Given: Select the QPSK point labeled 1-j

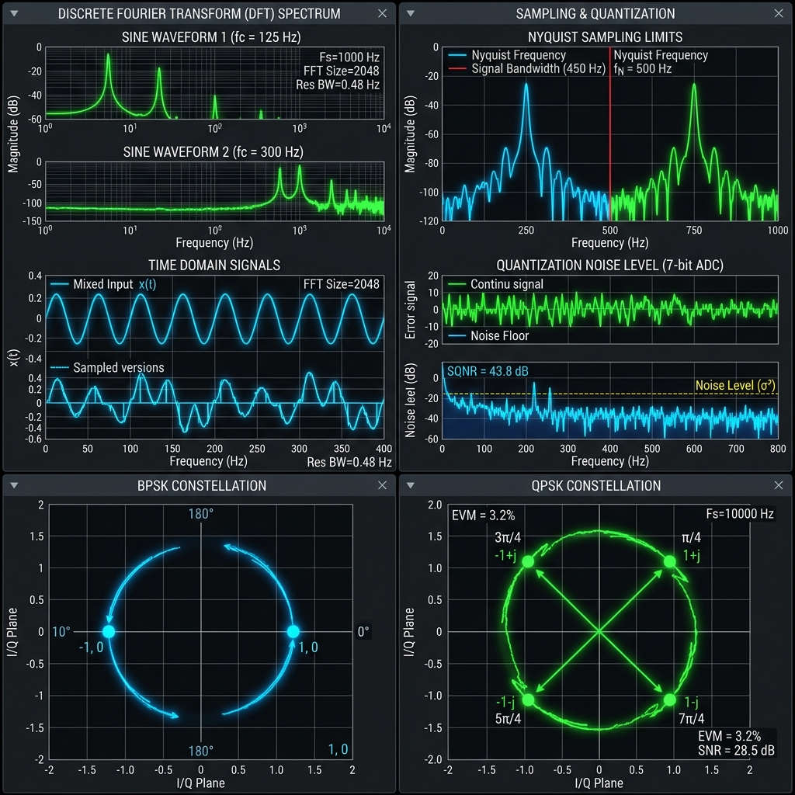Looking at the screenshot, I should (670, 700).
